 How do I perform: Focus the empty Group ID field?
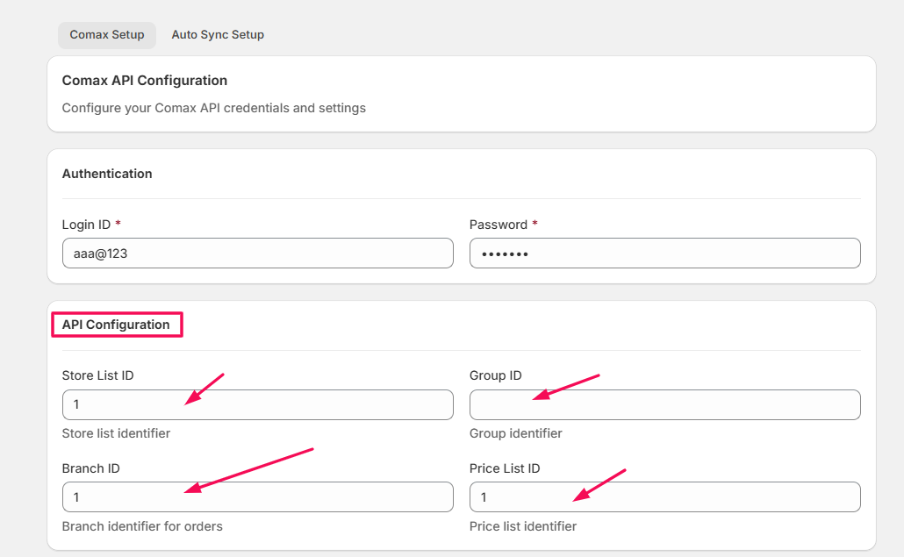(x=664, y=405)
